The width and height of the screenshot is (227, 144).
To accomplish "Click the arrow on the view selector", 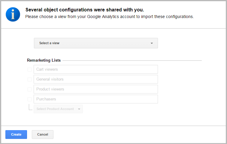I will tap(152, 43).
